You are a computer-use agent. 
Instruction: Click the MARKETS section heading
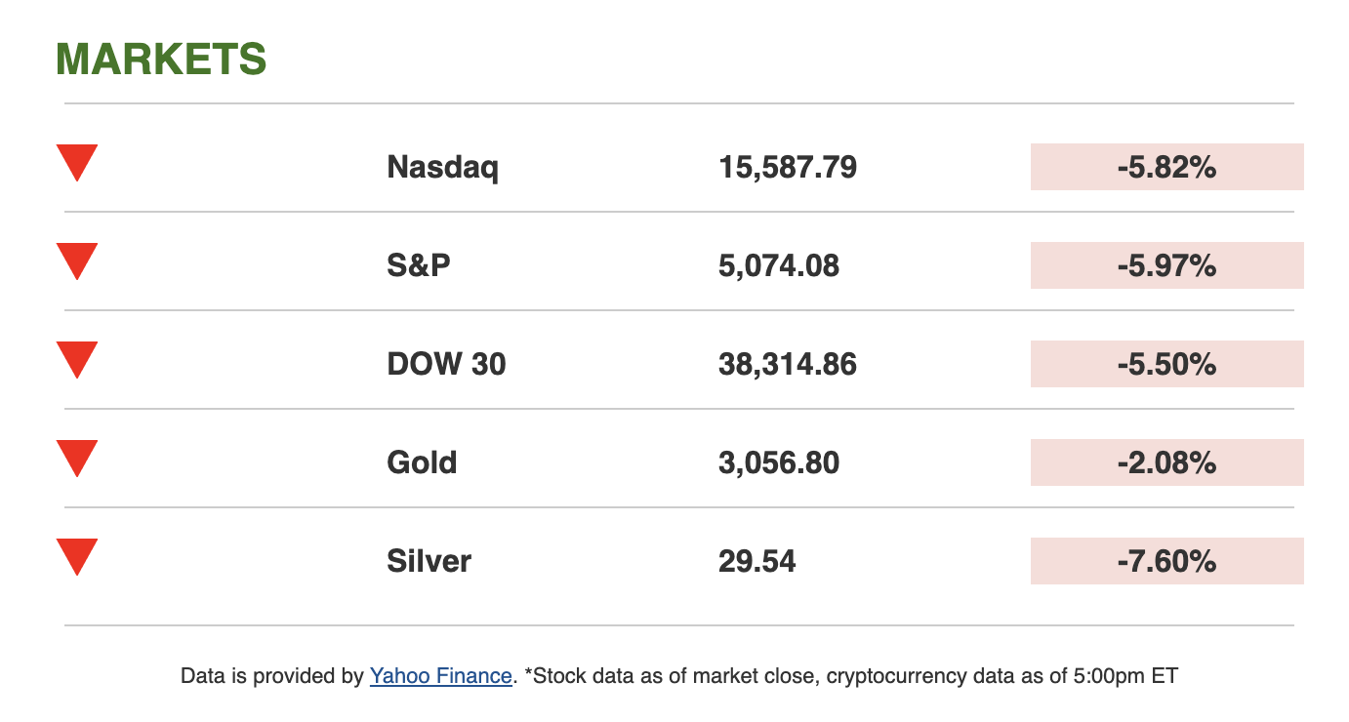pos(161,60)
